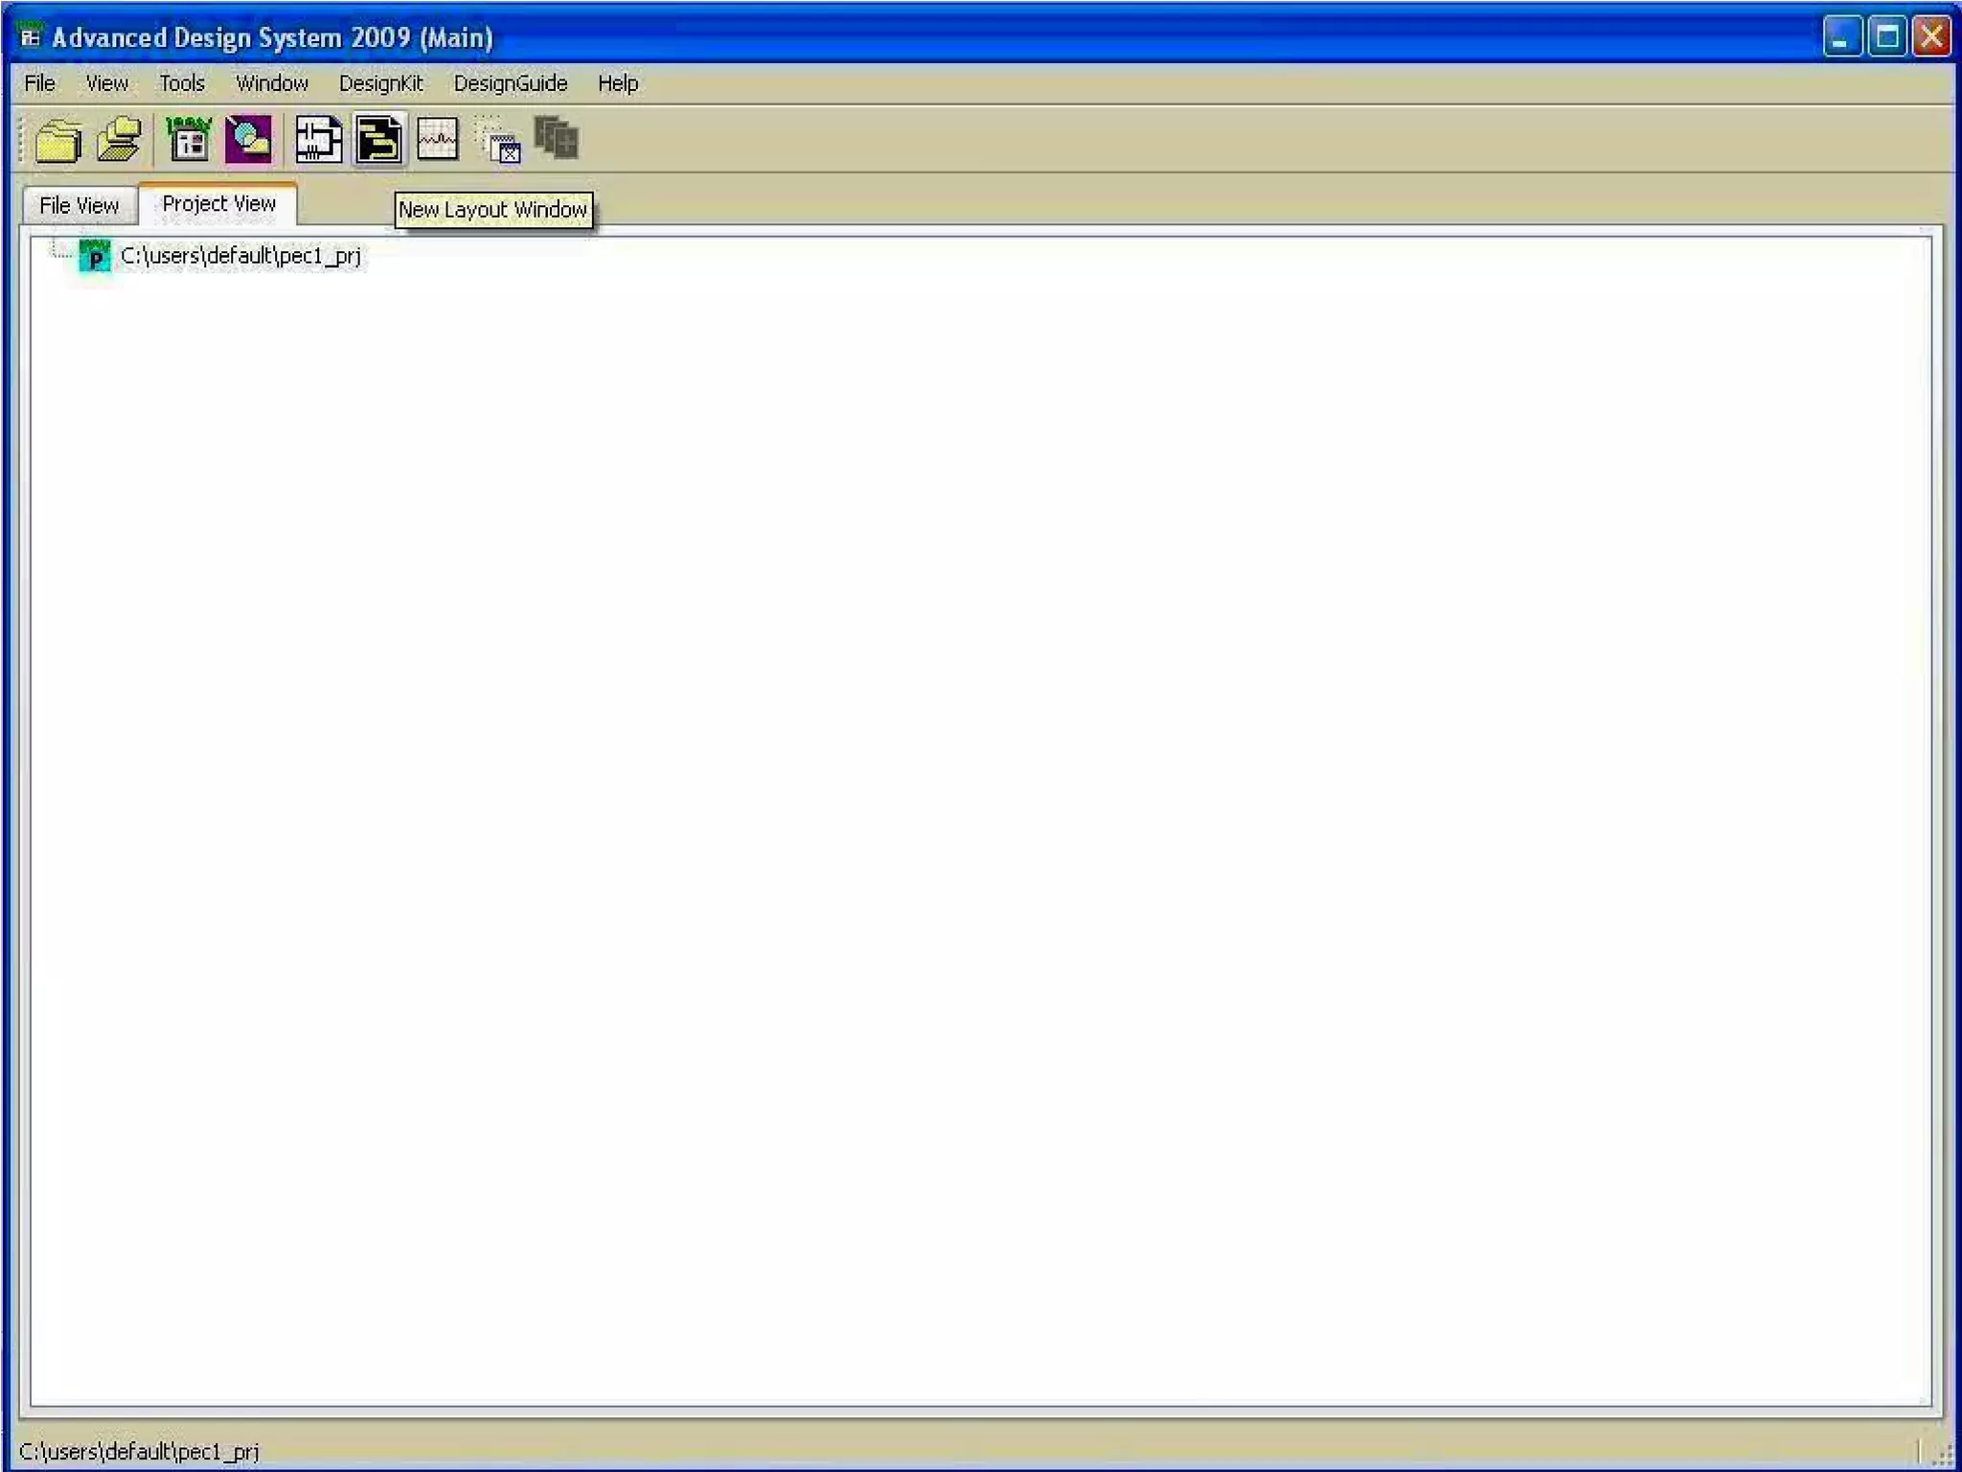Screen dimensions: 1962x1472
Task: Click the View Current Working Directory icon
Action: pyautogui.click(x=120, y=141)
